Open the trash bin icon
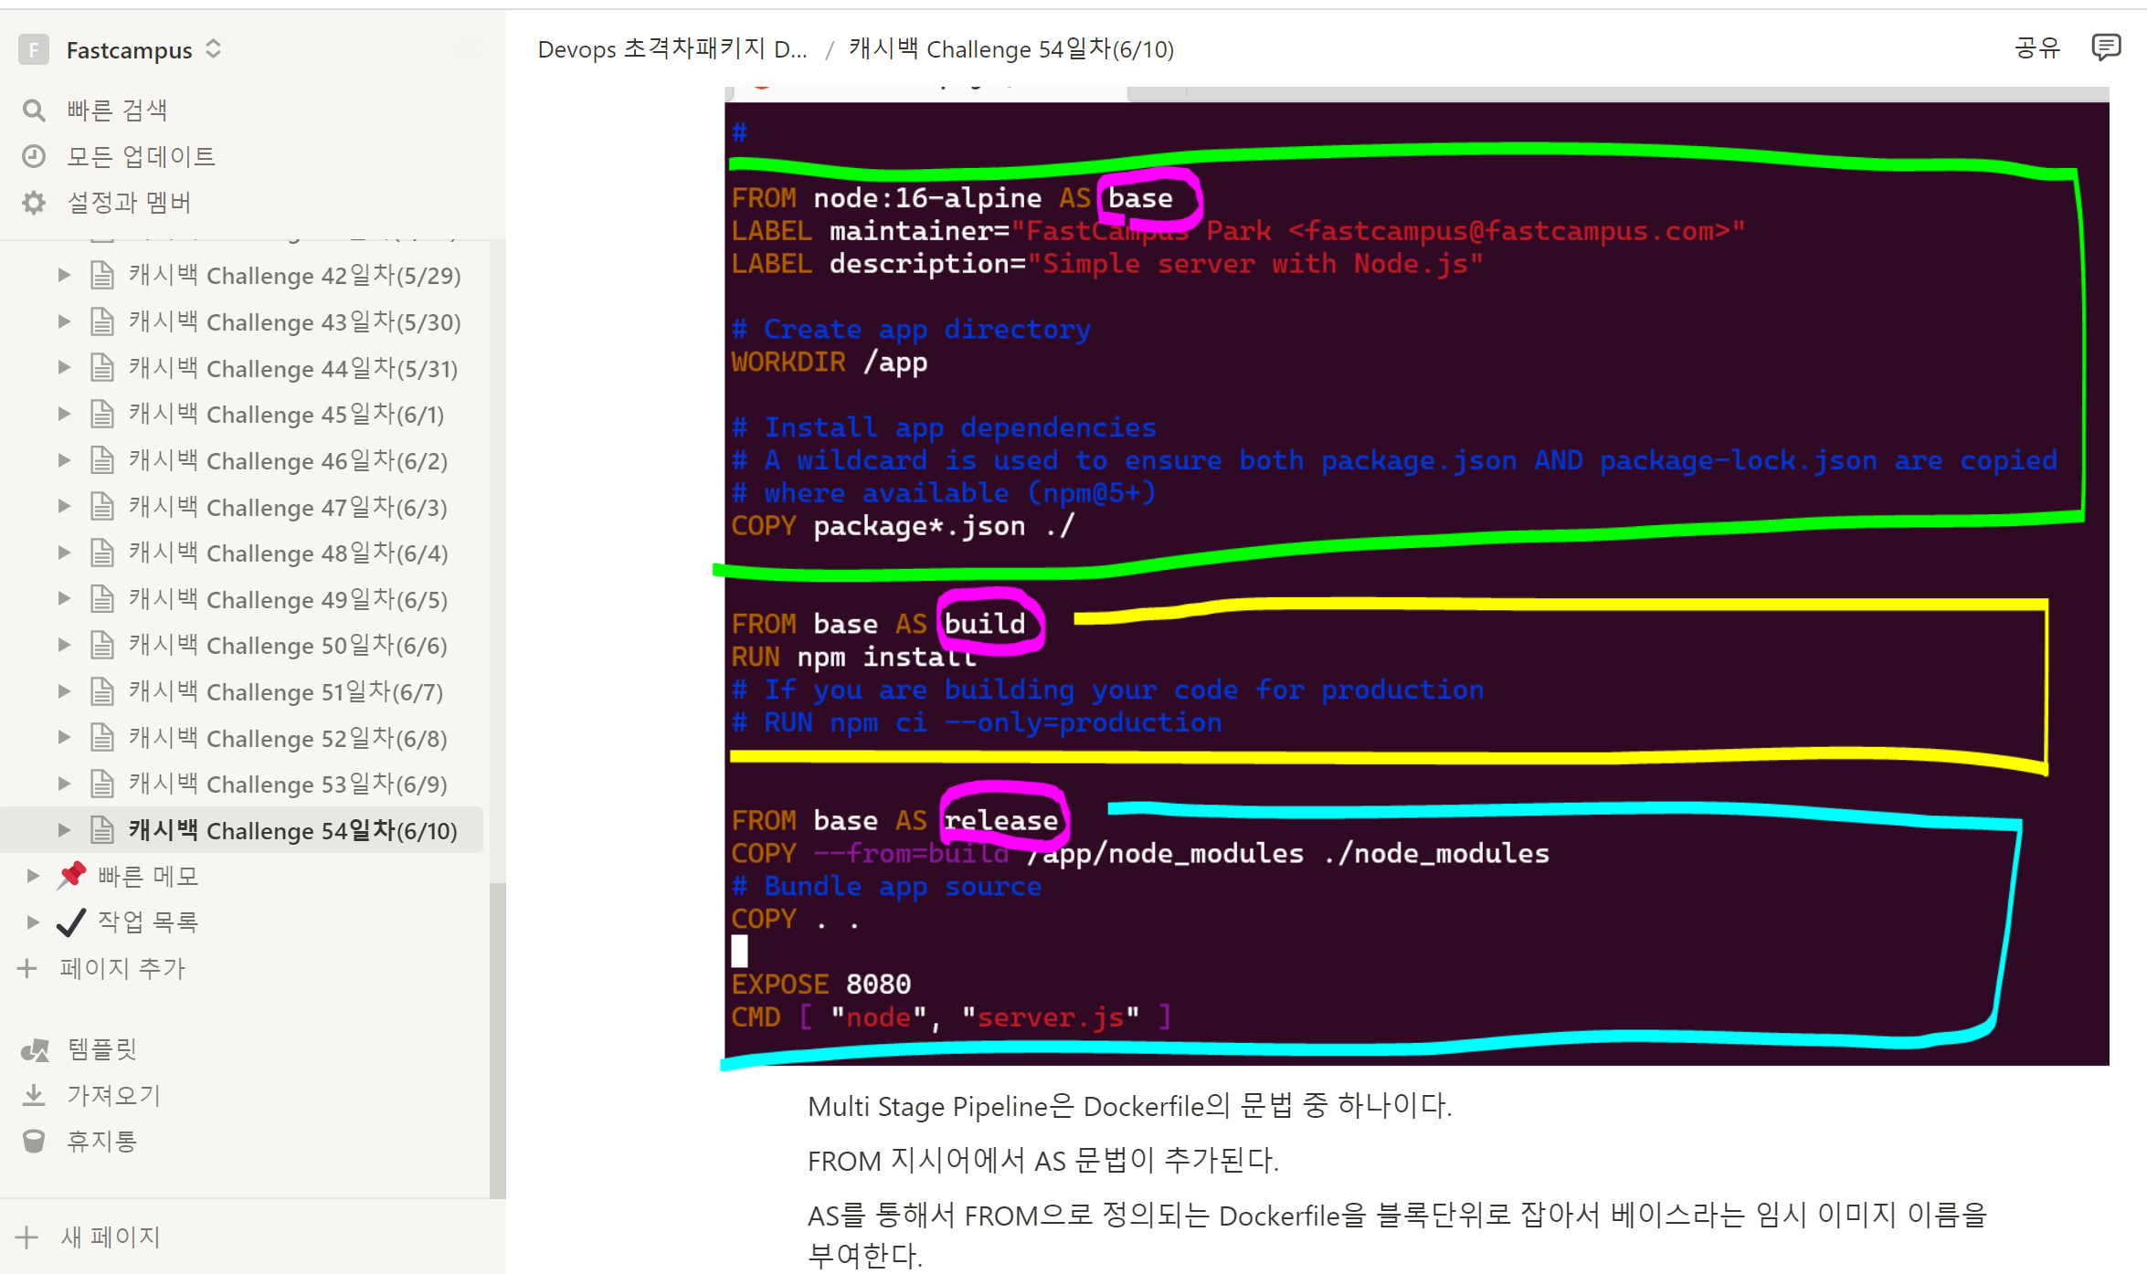 [x=34, y=1142]
